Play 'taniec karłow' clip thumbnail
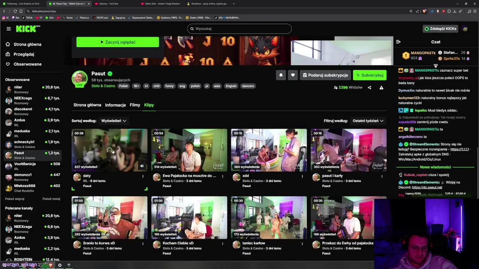The height and width of the screenshot is (269, 479). 269,217
